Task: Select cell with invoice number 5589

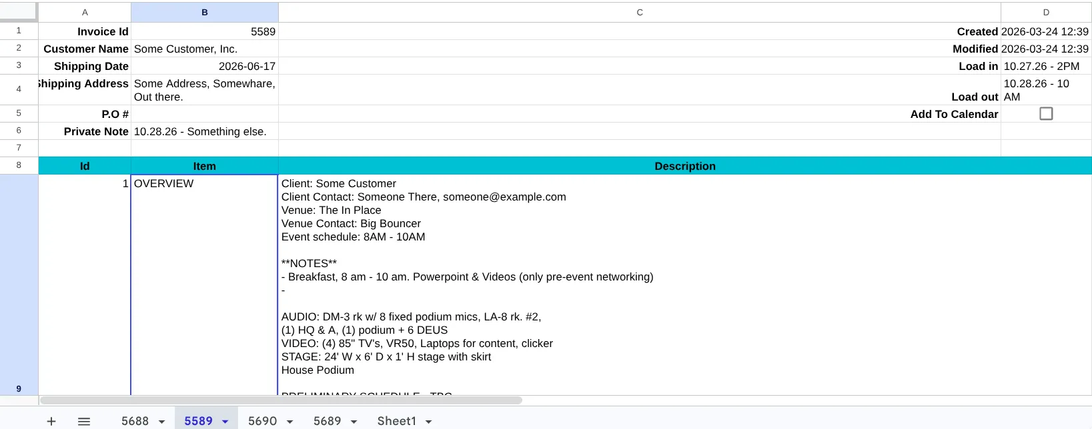Action: 205,31
